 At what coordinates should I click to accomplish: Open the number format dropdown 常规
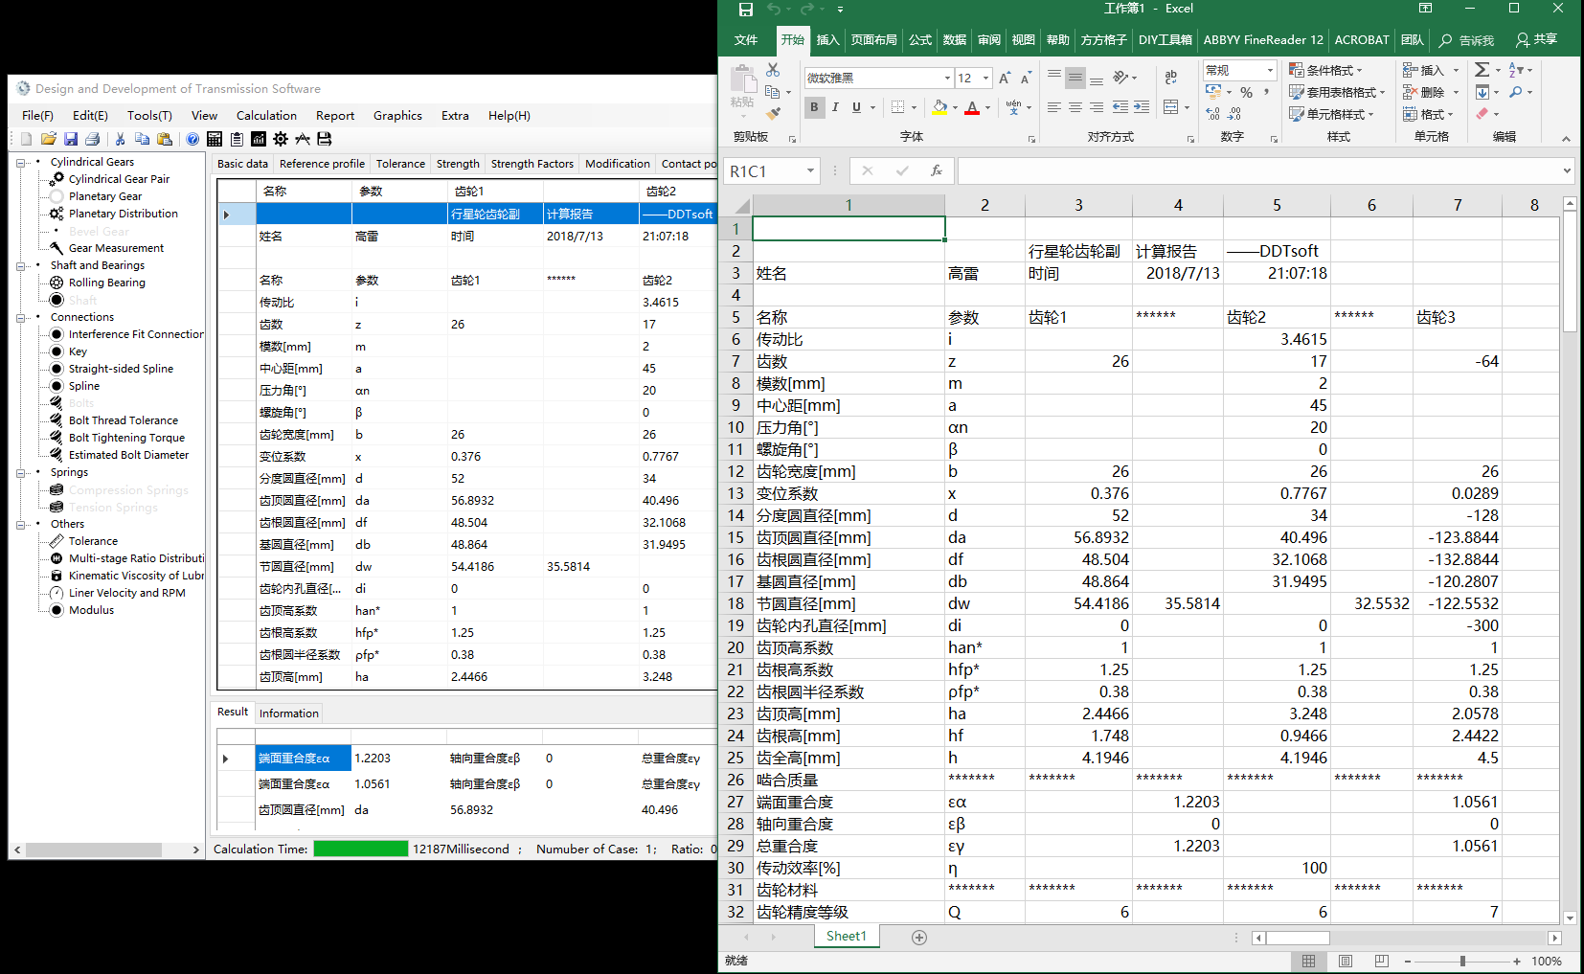tap(1271, 71)
